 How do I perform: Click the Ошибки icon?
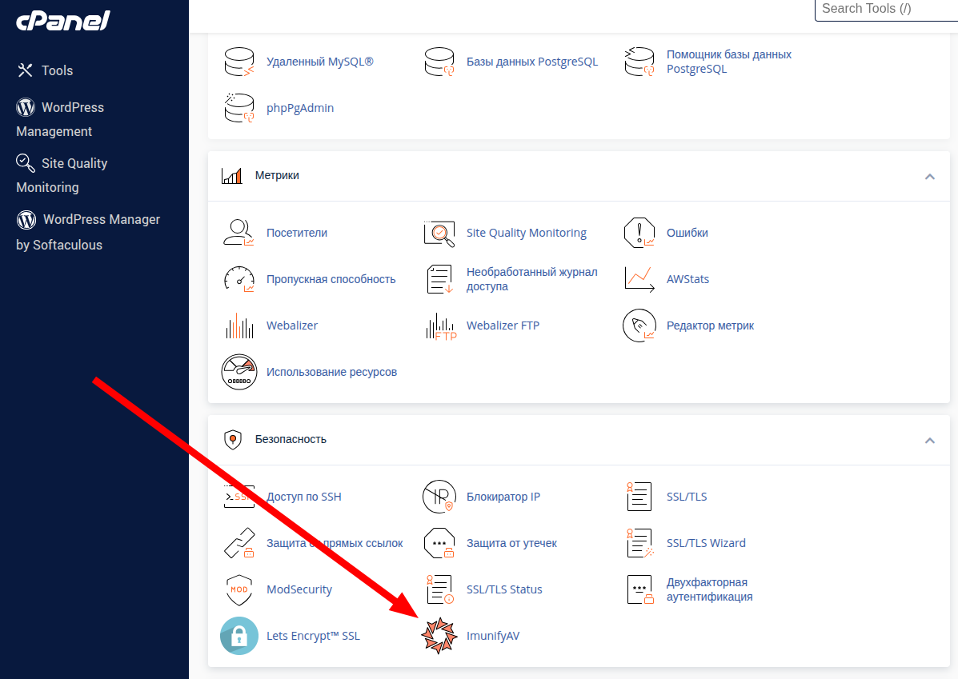click(x=639, y=233)
